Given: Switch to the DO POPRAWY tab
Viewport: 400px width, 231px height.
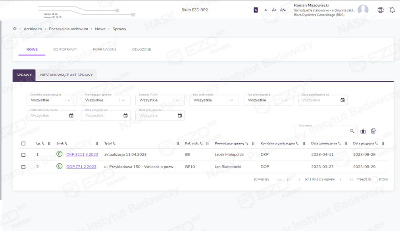Looking at the screenshot, I should point(65,50).
